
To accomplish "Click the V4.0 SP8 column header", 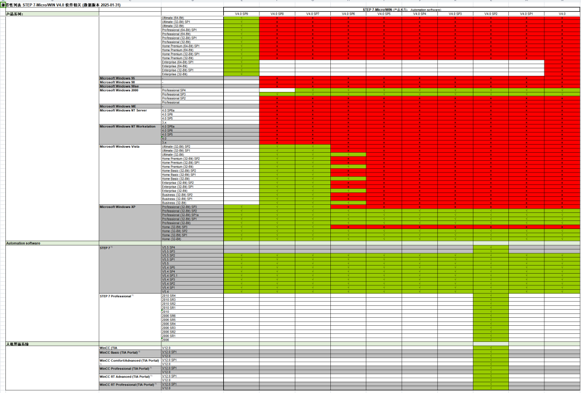I will coord(277,13).
